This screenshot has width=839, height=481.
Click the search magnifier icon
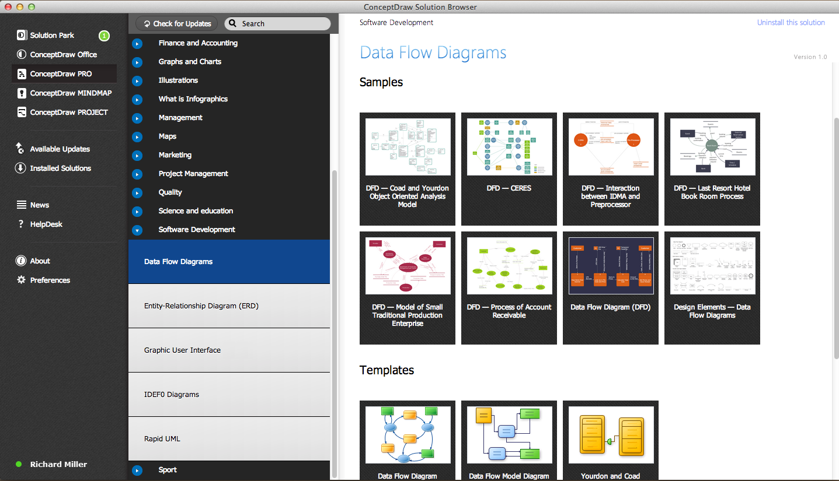point(232,23)
